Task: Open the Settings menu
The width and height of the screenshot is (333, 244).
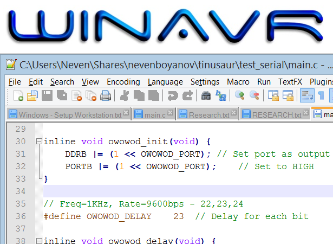Action: pyautogui.click(x=205, y=82)
